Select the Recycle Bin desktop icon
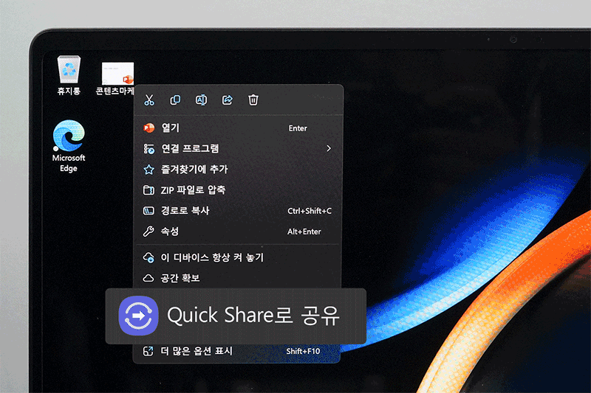Screen dimensions: 591x393 click(x=69, y=76)
